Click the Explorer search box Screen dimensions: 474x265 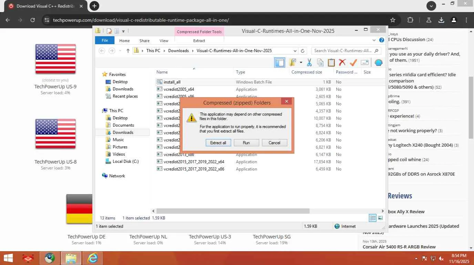coord(346,51)
